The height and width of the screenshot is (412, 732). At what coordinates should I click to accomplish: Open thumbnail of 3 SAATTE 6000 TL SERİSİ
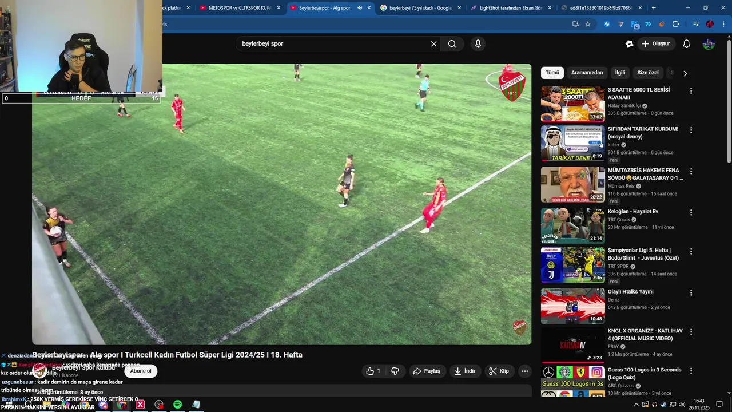tap(572, 104)
